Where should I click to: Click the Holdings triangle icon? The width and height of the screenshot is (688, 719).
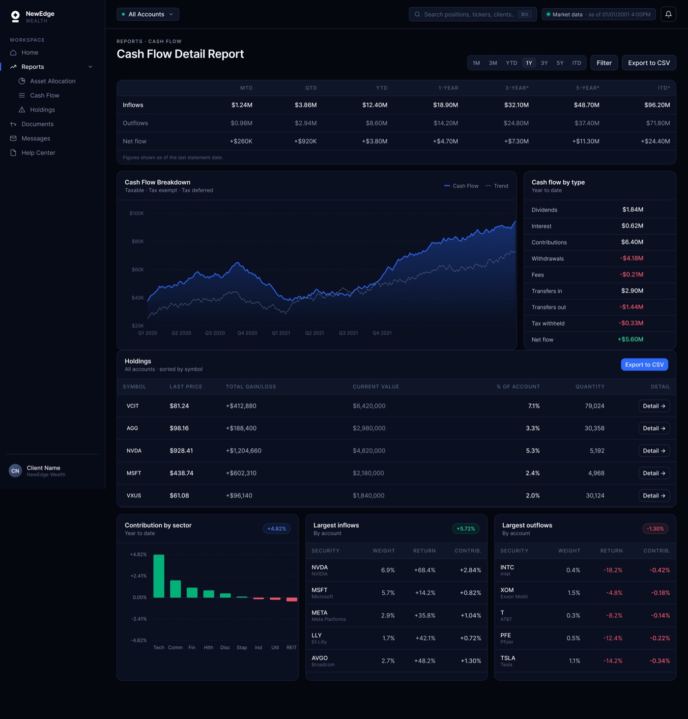(22, 110)
